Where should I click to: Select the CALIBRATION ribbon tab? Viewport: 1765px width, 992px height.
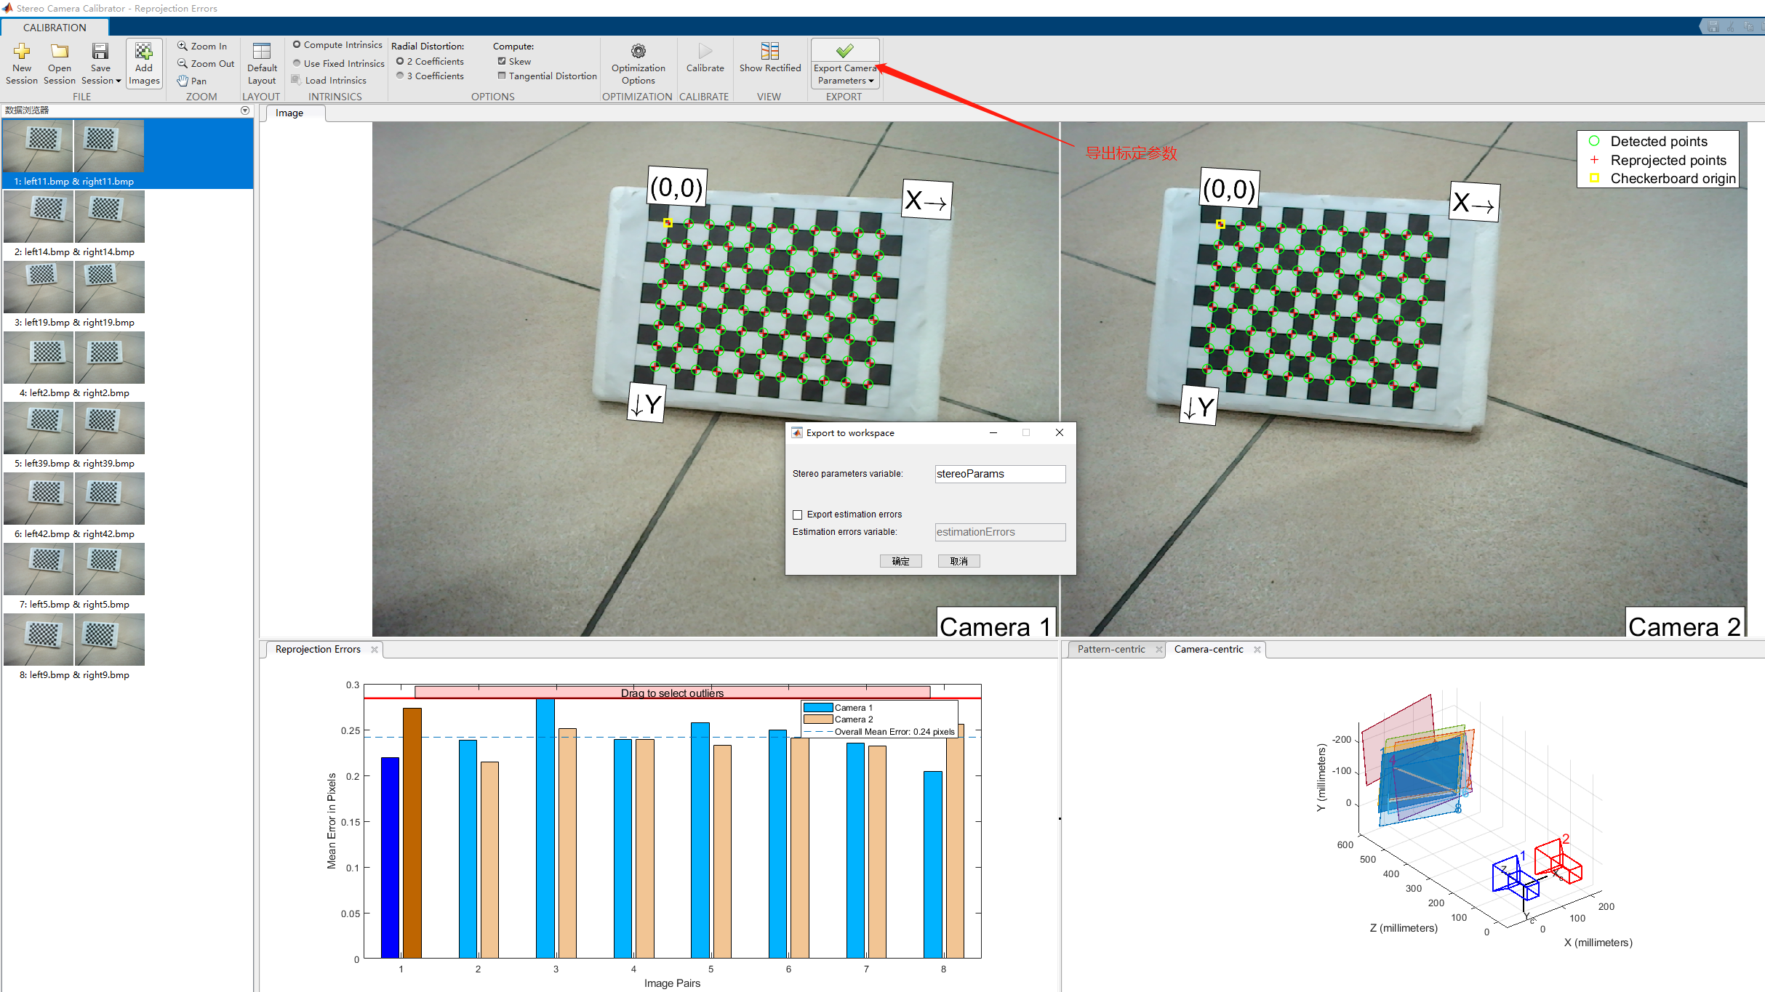(x=55, y=28)
